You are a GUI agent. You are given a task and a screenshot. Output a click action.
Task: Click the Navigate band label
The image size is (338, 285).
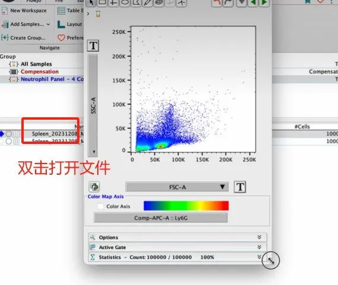[x=50, y=47]
